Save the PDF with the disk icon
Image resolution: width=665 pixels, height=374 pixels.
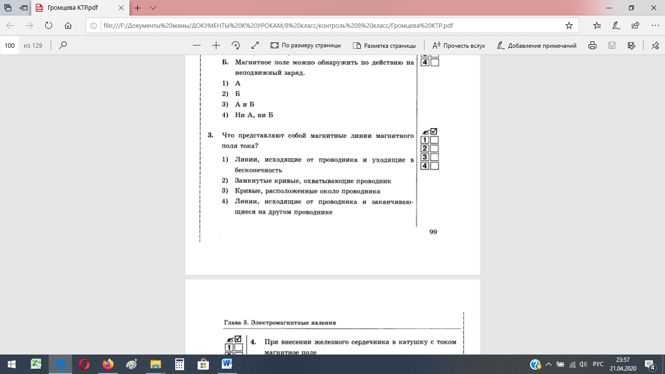(612, 45)
